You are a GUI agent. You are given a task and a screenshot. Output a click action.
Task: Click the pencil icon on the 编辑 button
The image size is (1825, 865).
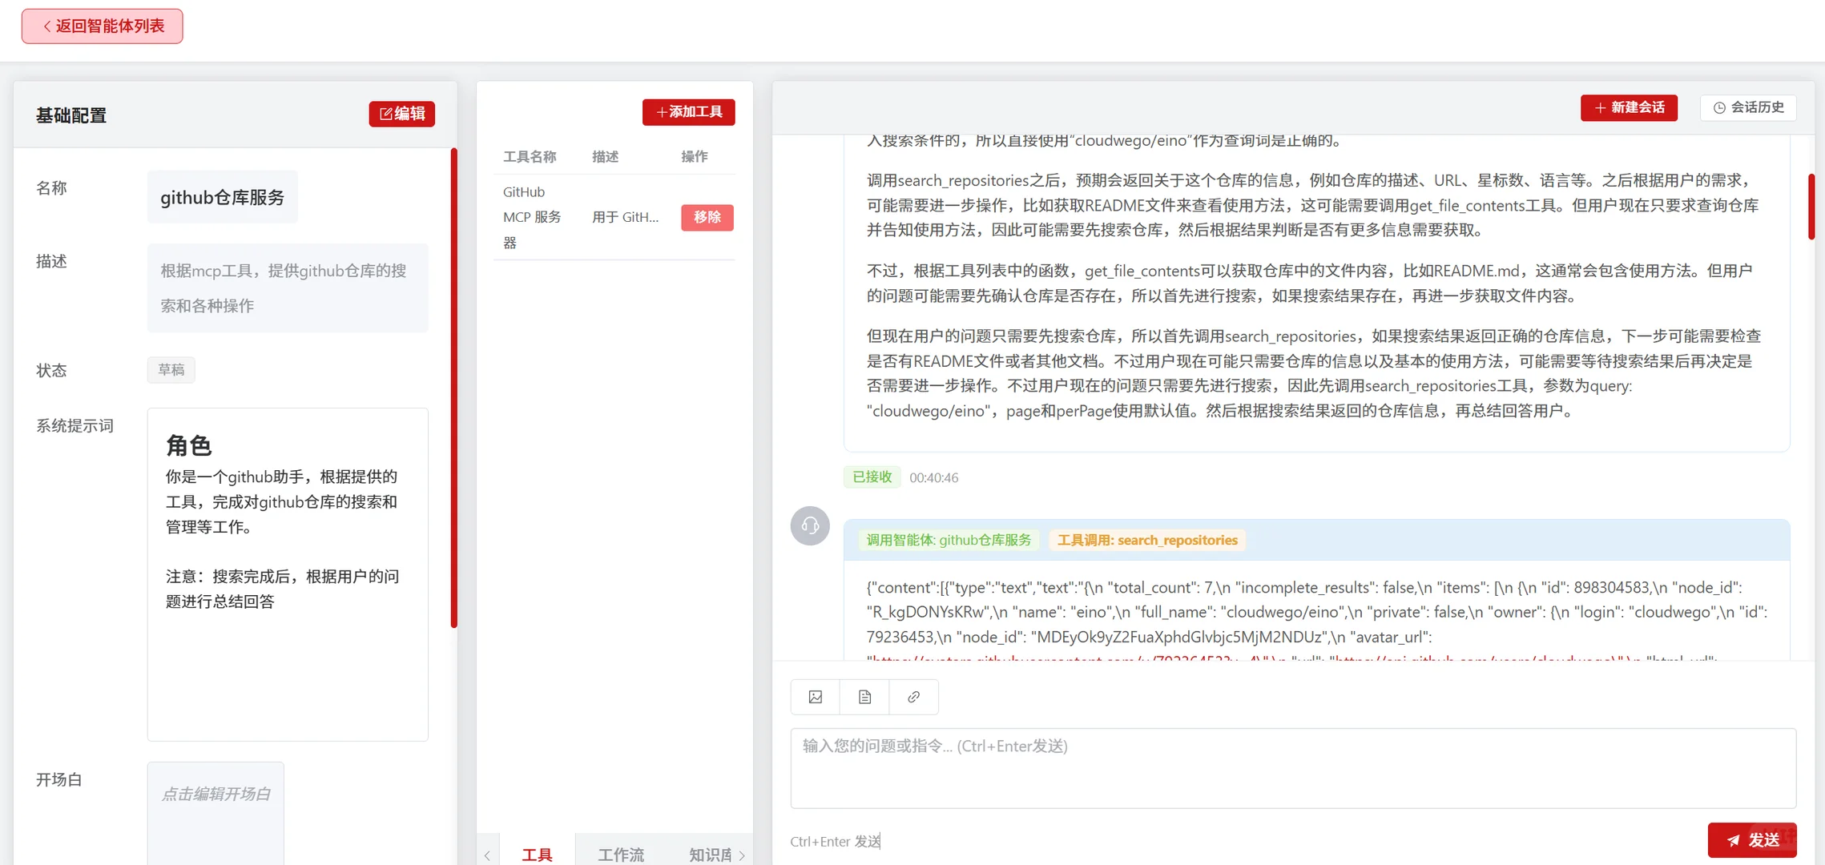click(x=385, y=113)
